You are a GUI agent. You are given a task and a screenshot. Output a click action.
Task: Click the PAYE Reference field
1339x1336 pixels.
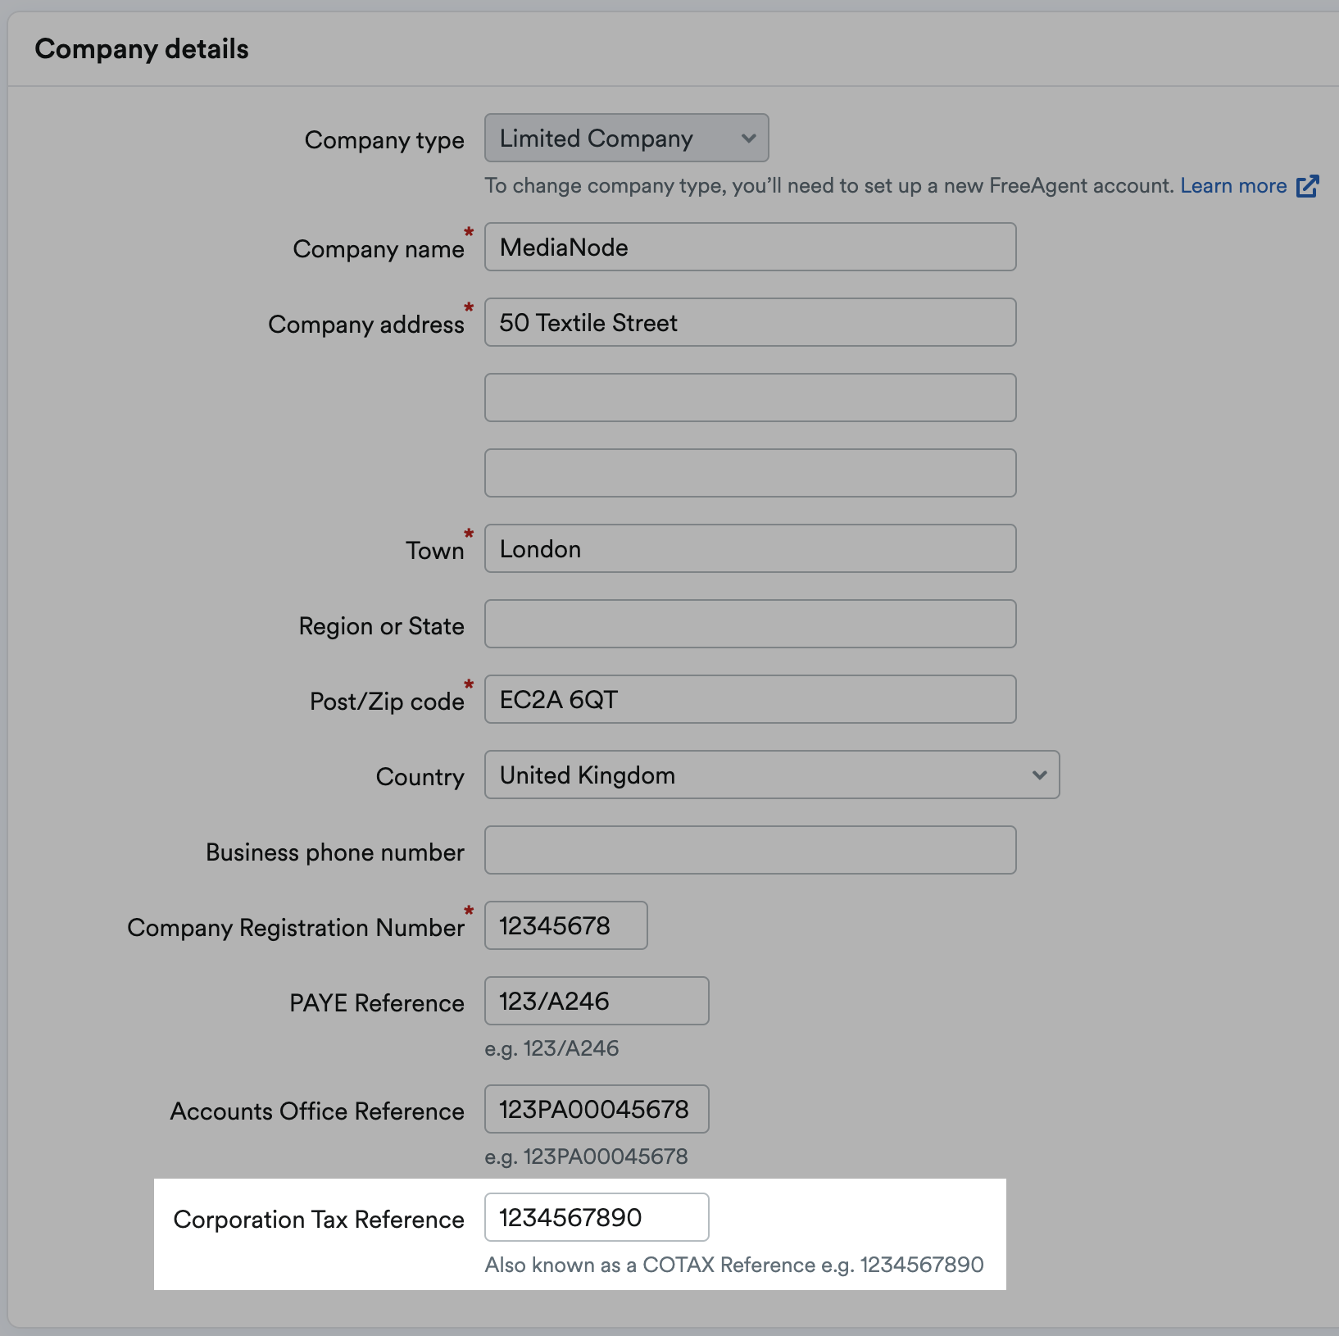point(597,1001)
